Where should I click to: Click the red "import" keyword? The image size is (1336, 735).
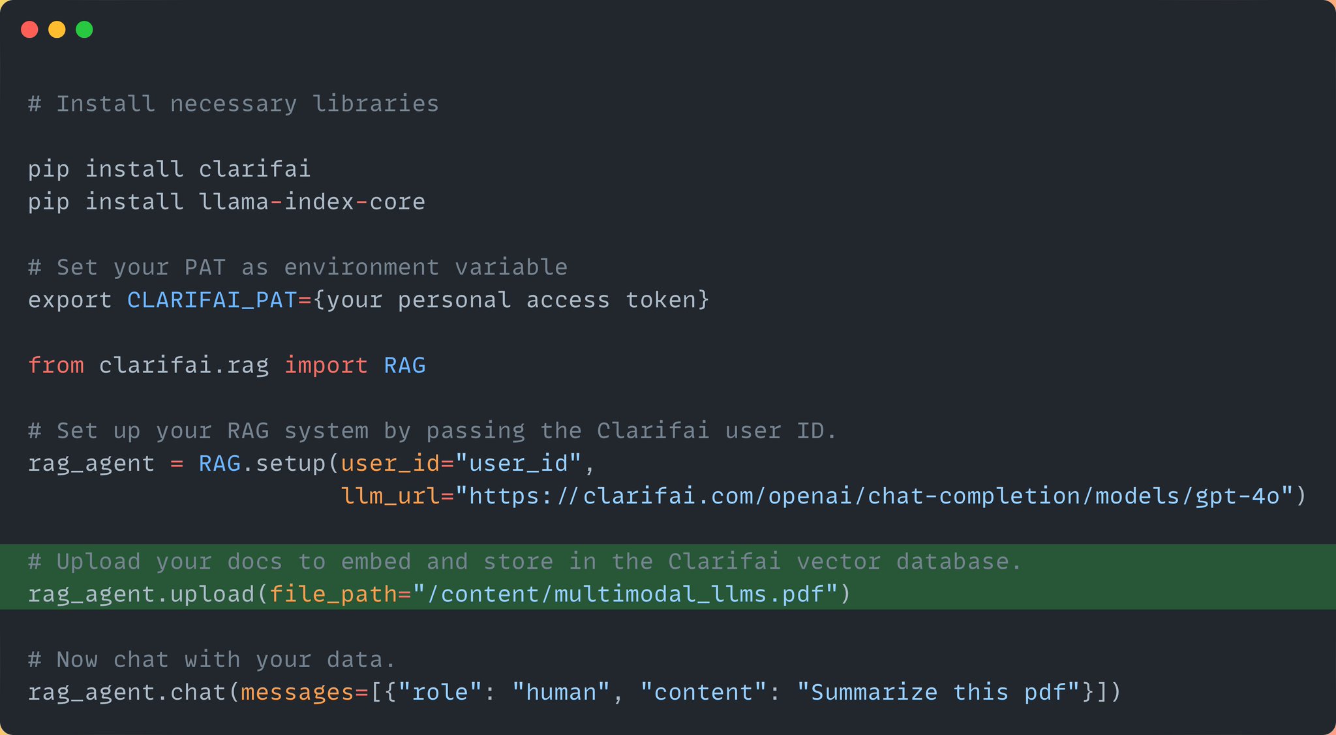click(x=326, y=365)
